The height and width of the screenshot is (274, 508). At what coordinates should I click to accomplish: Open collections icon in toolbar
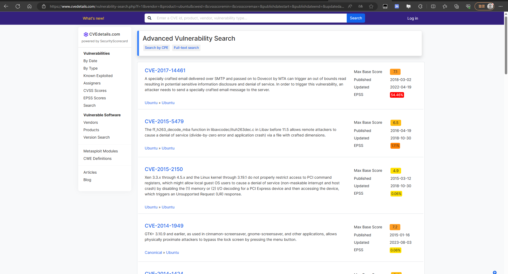[457, 6]
